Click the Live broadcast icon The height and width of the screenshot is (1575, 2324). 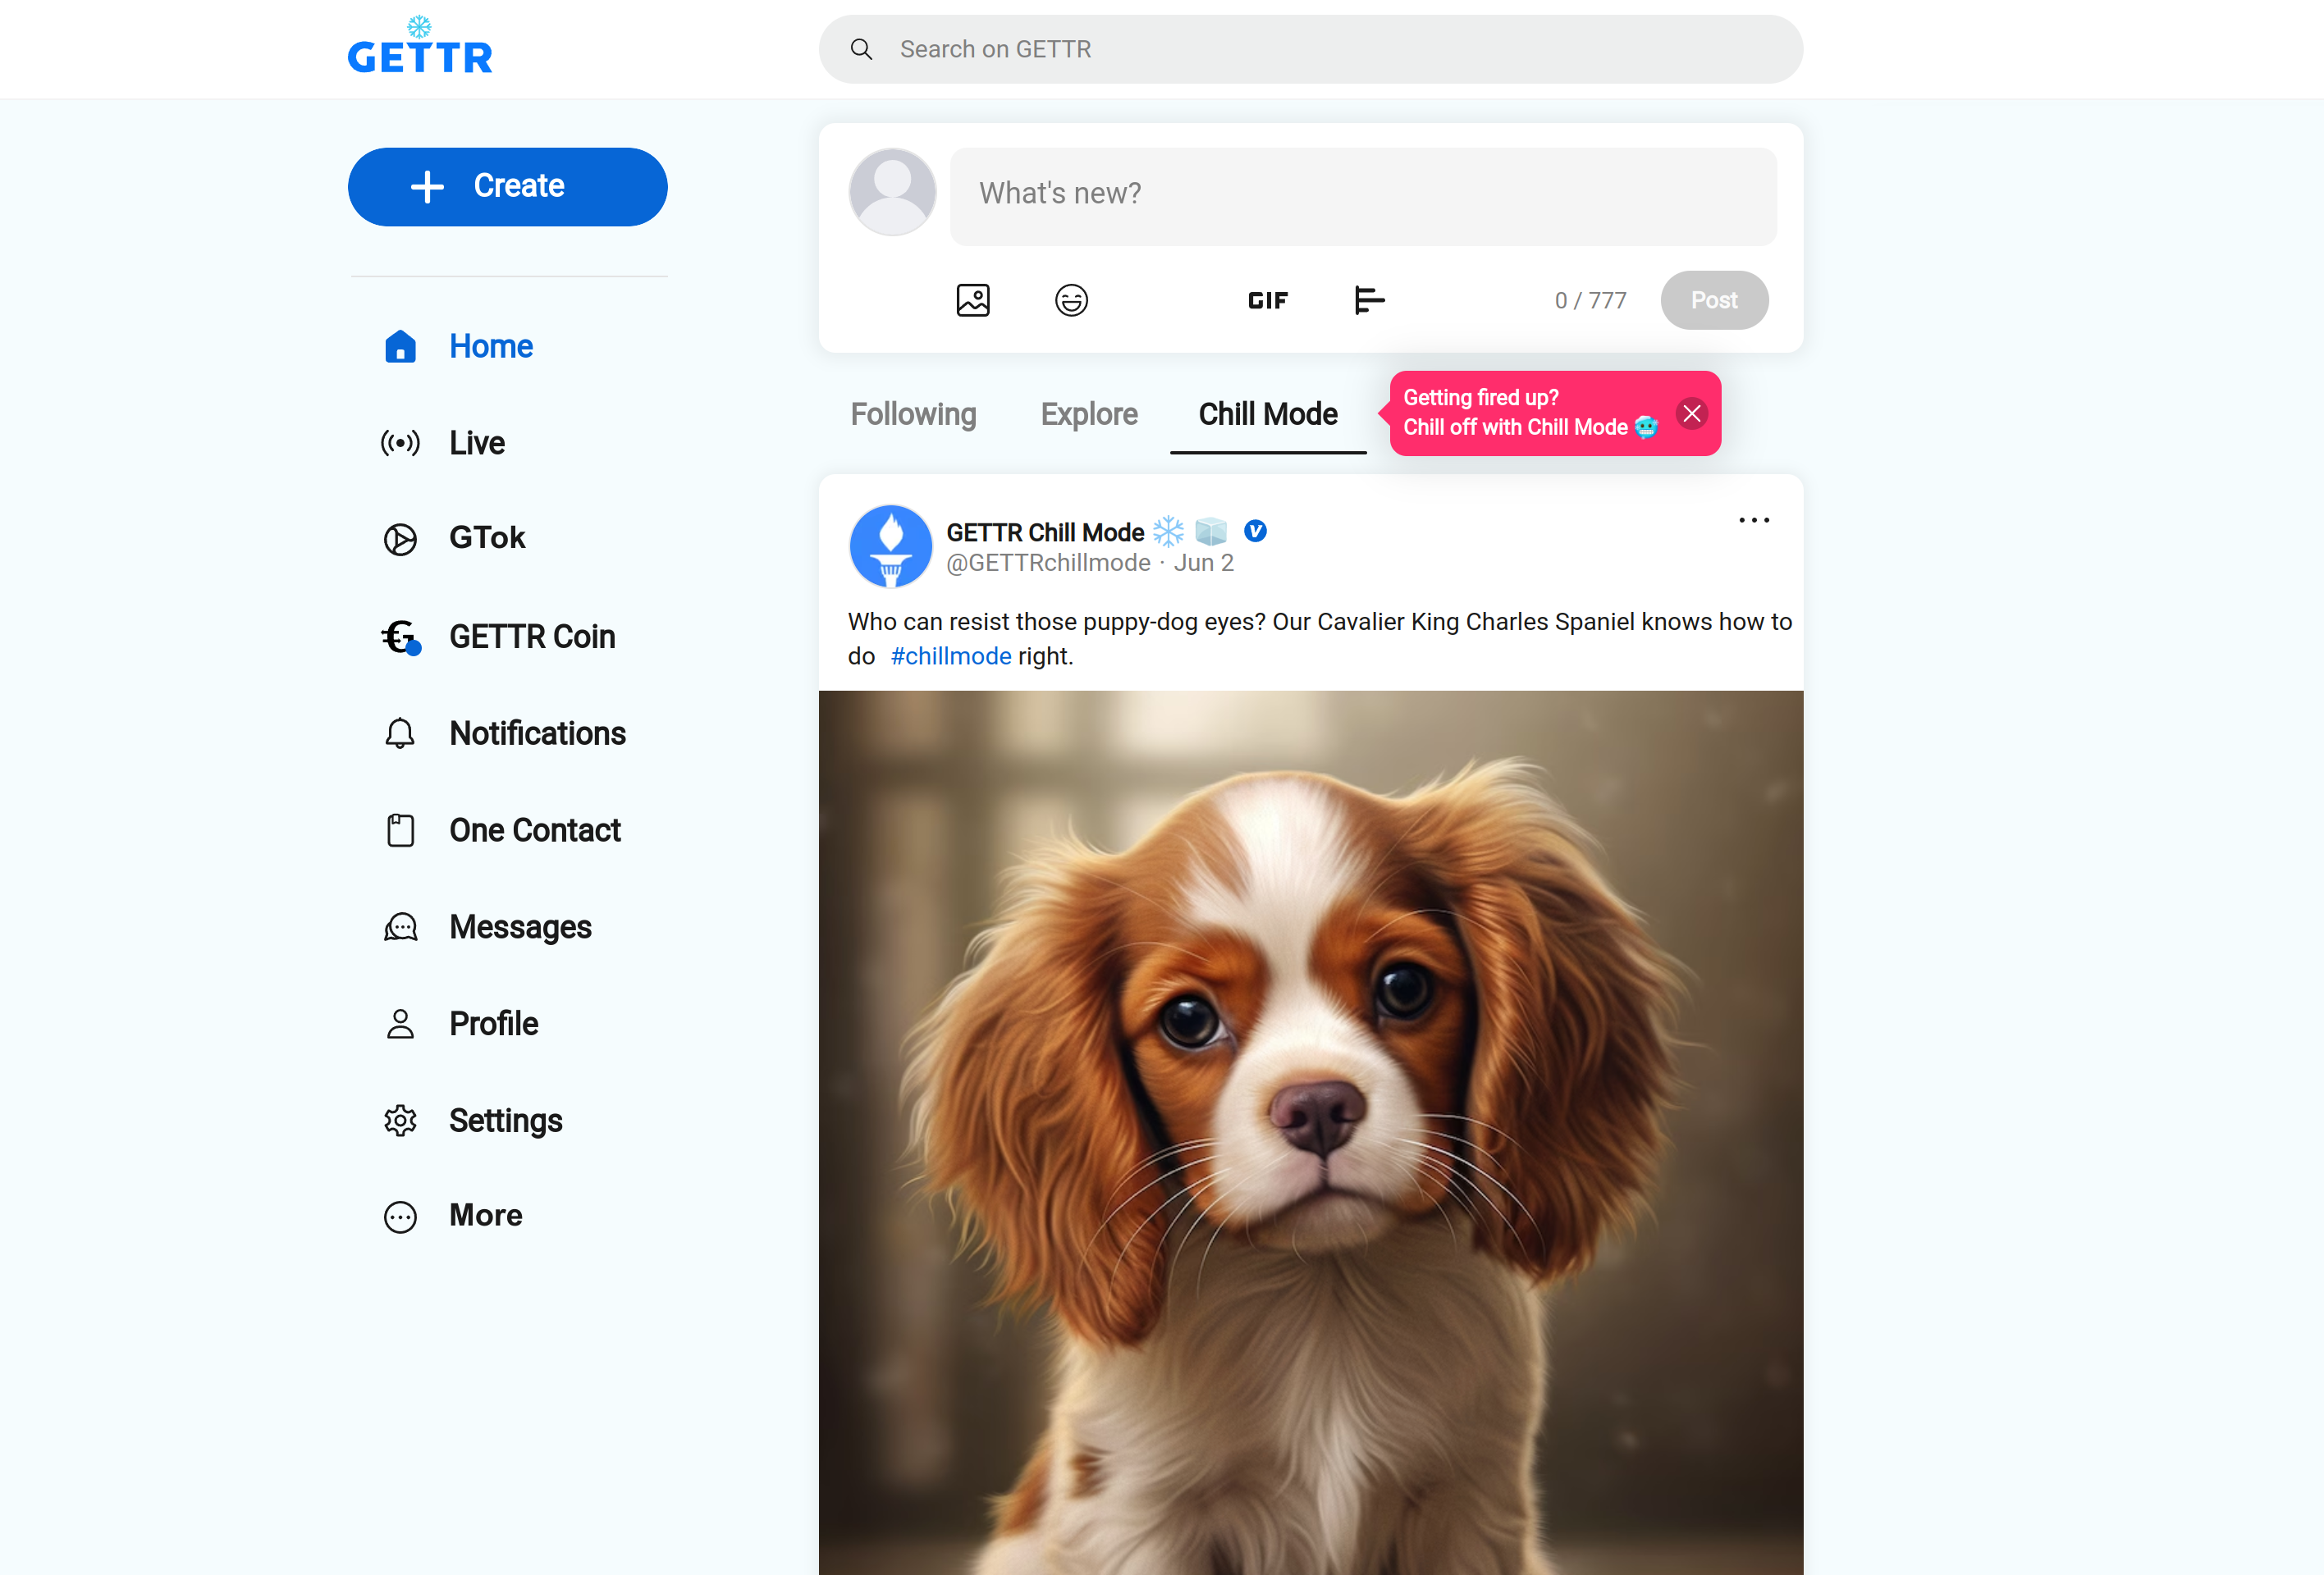(400, 443)
